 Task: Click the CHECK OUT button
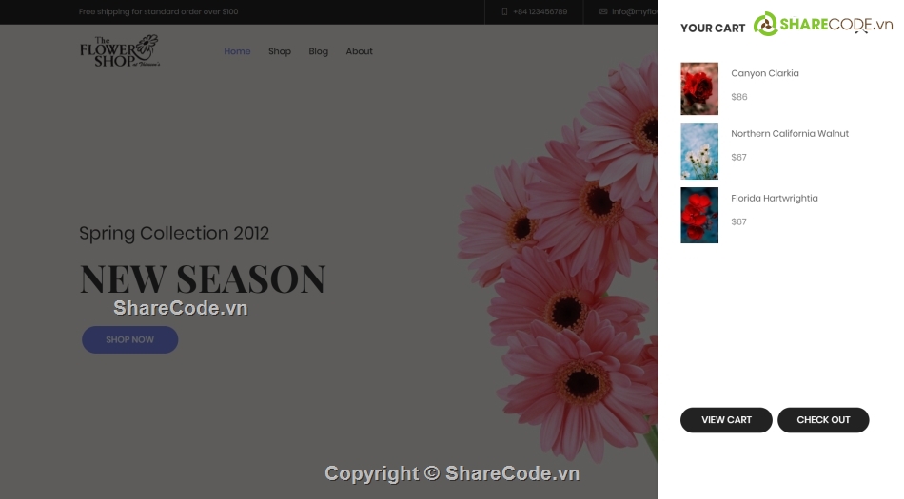[823, 420]
